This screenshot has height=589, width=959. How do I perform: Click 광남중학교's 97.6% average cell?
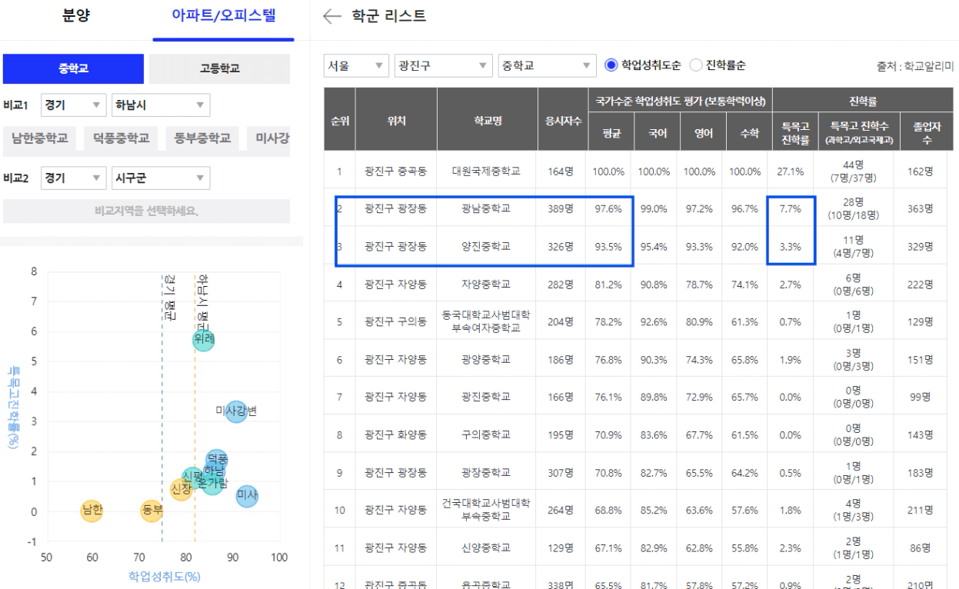[608, 209]
